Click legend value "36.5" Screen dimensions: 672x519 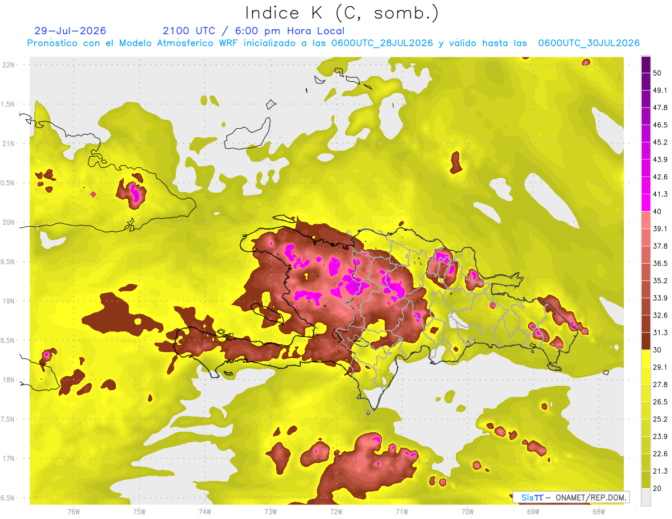(x=660, y=263)
